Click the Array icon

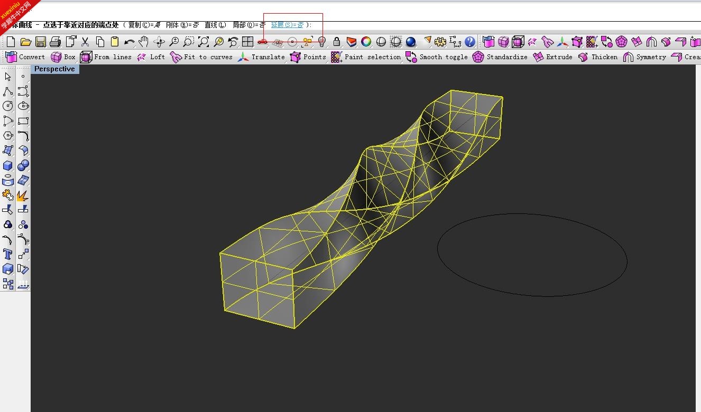click(8, 284)
